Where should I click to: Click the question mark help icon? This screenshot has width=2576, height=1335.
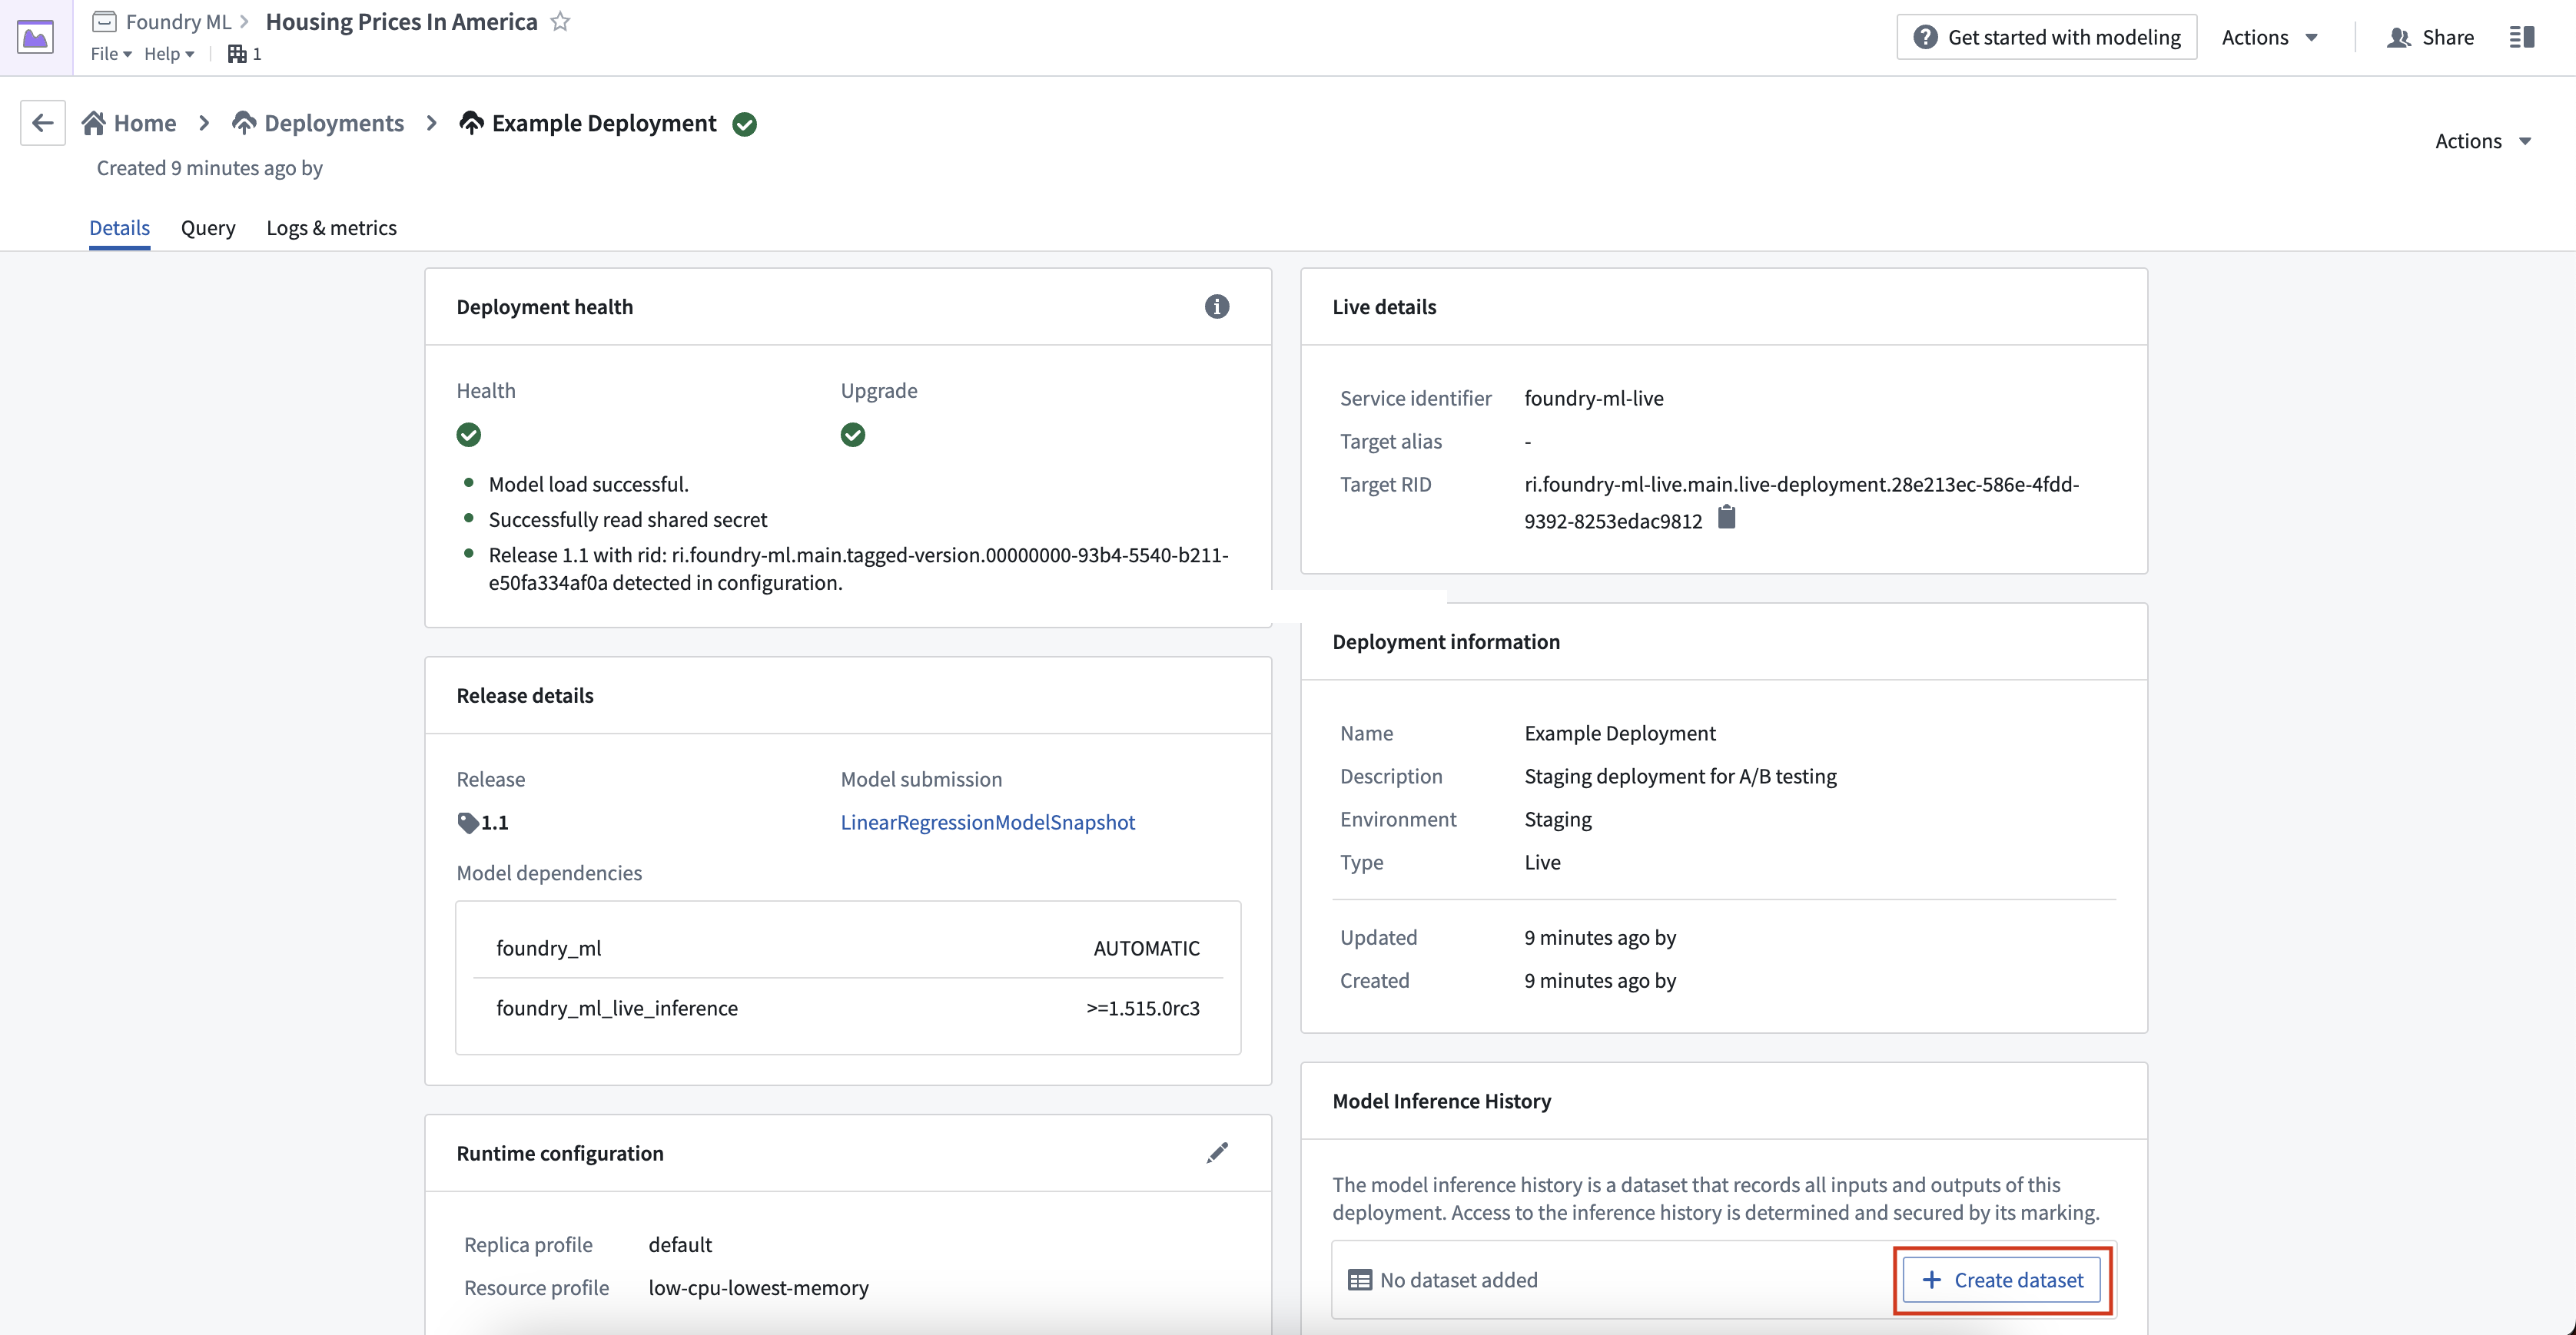pos(1925,37)
